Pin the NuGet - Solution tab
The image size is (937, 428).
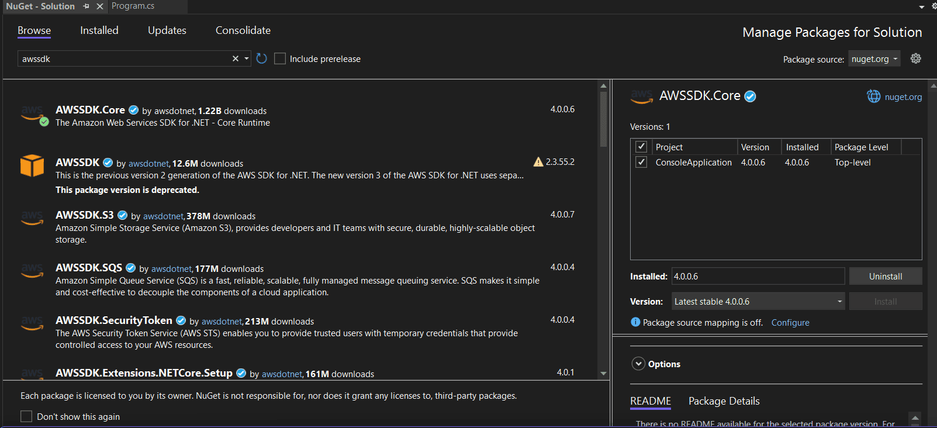86,6
